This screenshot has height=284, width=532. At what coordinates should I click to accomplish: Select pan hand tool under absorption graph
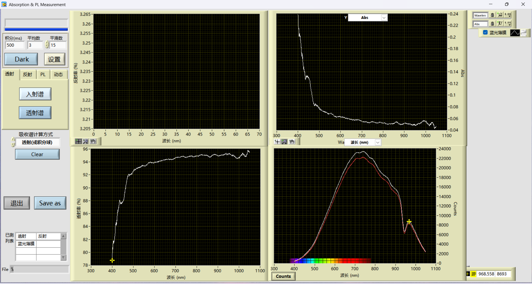pyautogui.click(x=292, y=142)
